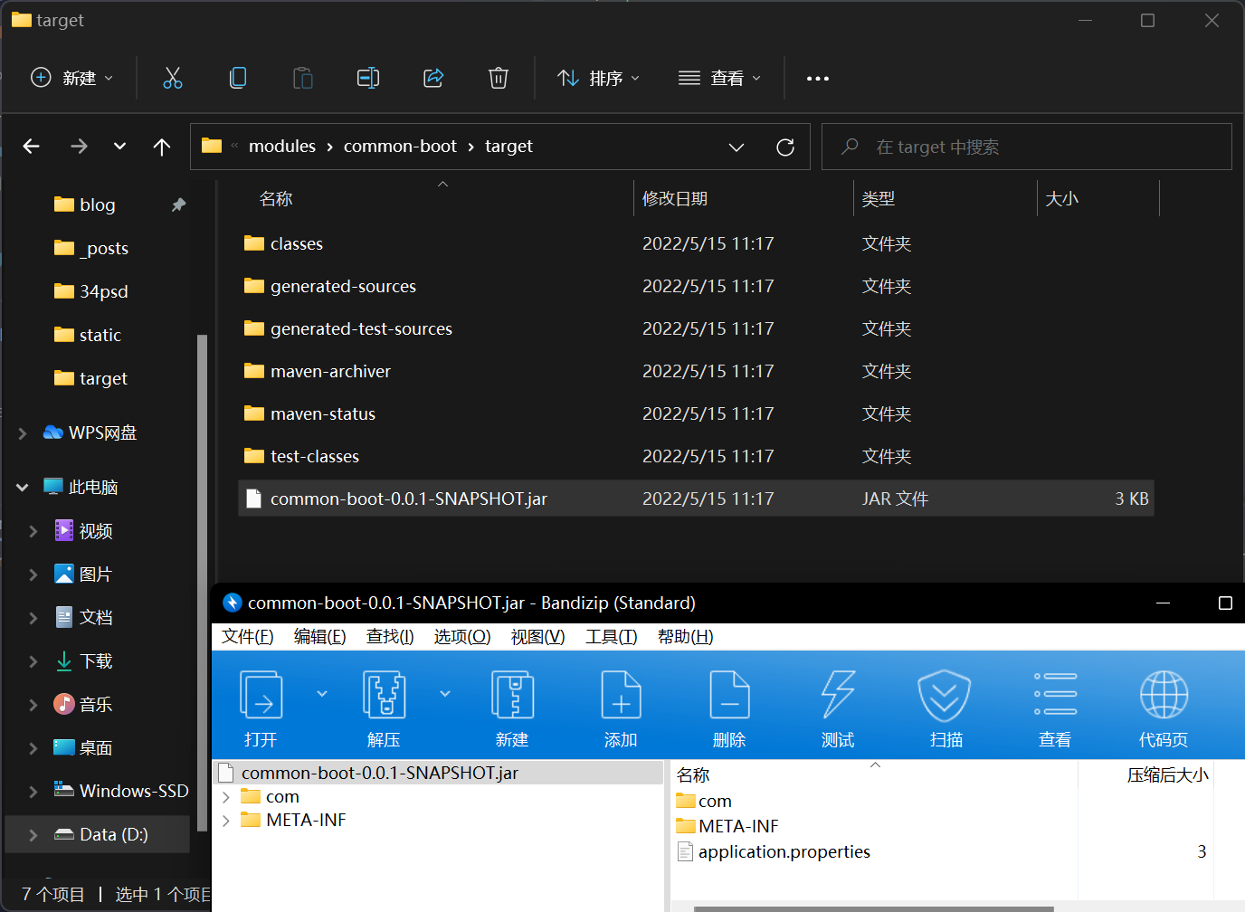Click the Delete (删除) file icon in Bandizip
Viewport: 1245px width, 912px height.
click(729, 695)
